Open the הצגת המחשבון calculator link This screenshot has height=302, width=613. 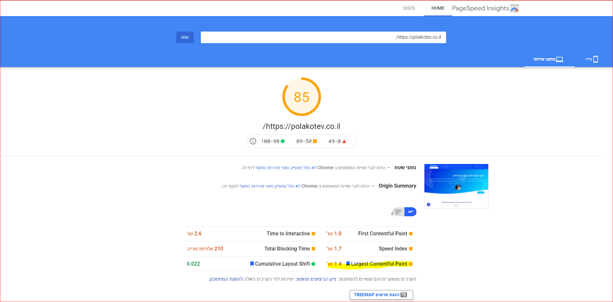(x=226, y=279)
